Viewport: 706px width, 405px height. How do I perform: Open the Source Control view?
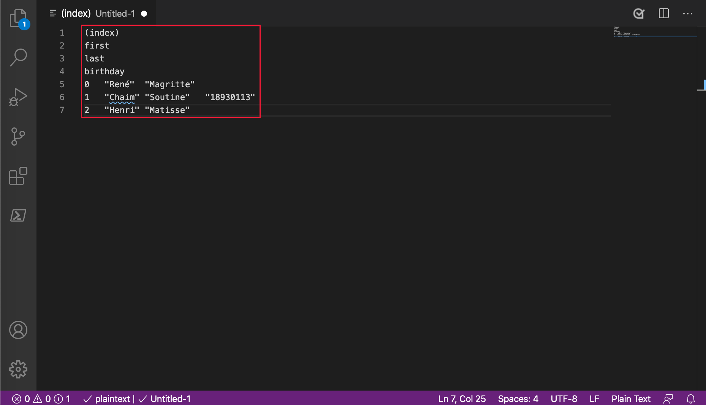pos(18,137)
